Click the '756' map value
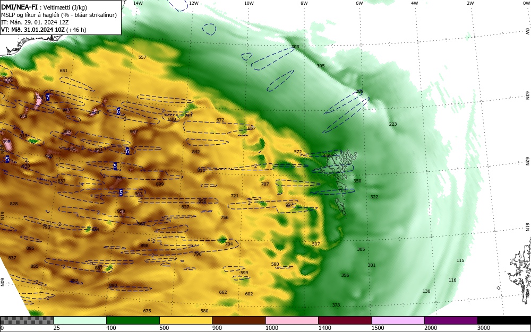This screenshot has width=531, height=332. click(225, 217)
